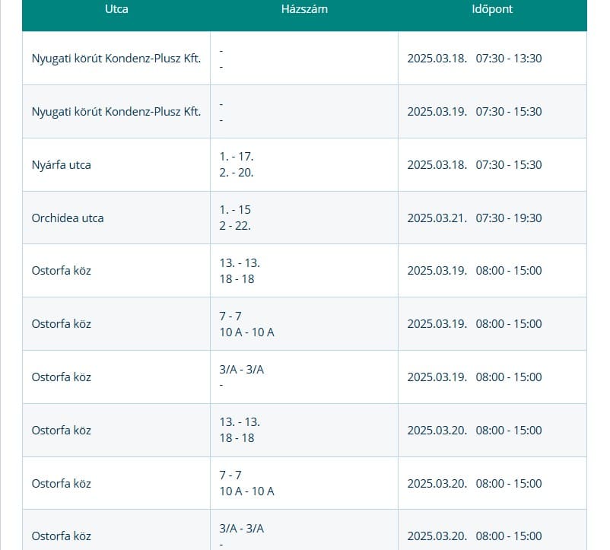Select Nyugati körút street cell dated 2025.03.18.
Screen dimensions: 610x550
[x=116, y=58]
